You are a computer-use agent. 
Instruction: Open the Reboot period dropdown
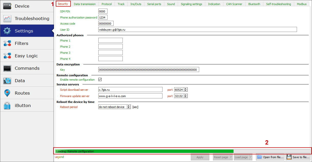click(129, 107)
